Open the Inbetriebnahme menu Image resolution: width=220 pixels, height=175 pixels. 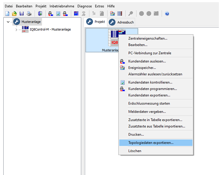(62, 6)
